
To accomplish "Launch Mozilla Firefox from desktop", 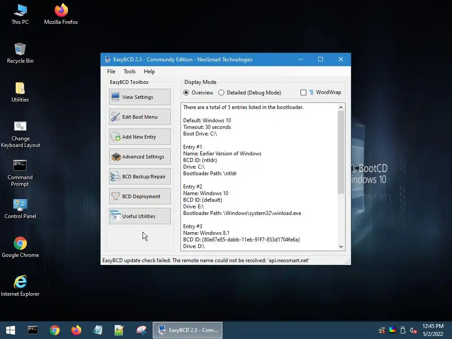I will [61, 15].
